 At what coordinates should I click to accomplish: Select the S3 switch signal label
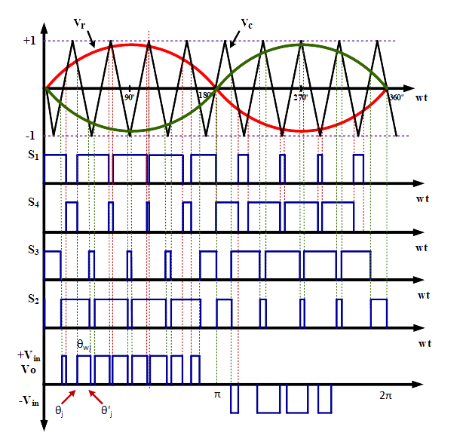point(33,250)
